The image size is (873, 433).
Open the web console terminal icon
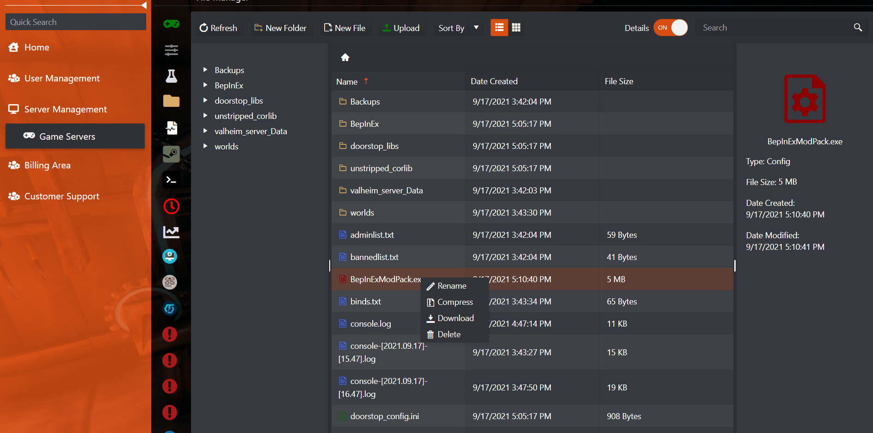[x=171, y=179]
